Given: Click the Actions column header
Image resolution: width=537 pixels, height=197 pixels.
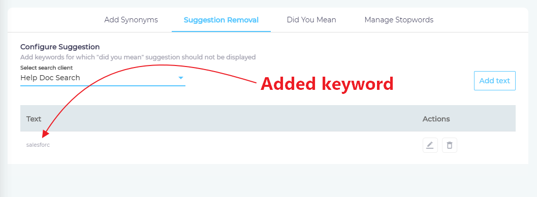Looking at the screenshot, I should 436,119.
